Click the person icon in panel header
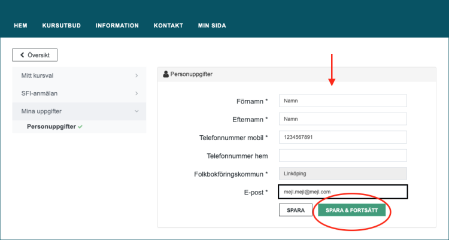Image resolution: width=449 pixels, height=240 pixels. pyautogui.click(x=166, y=74)
